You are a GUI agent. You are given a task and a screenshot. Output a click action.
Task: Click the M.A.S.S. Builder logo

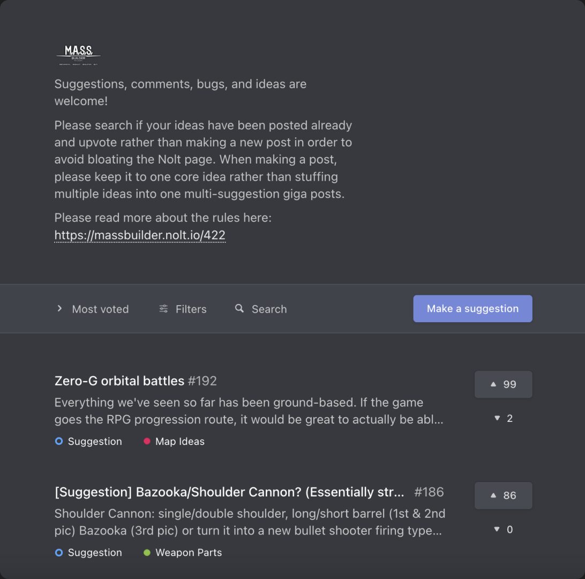pos(78,55)
